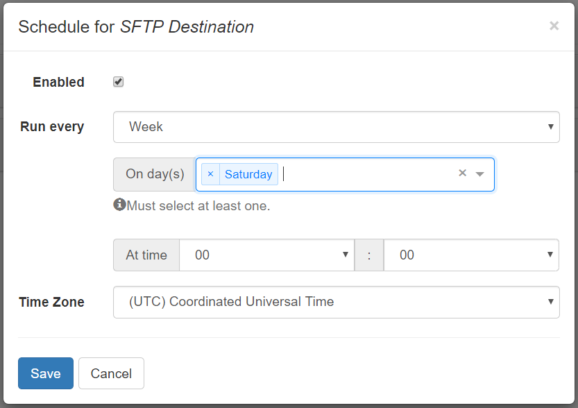Toggle the Enabled checkbox
578x408 pixels.
[119, 82]
